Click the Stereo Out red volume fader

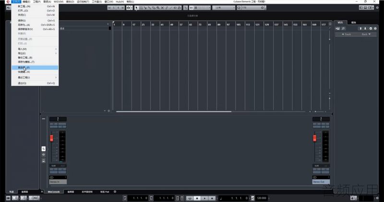(314, 138)
